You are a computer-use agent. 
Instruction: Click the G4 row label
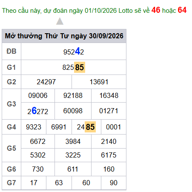(x=11, y=127)
